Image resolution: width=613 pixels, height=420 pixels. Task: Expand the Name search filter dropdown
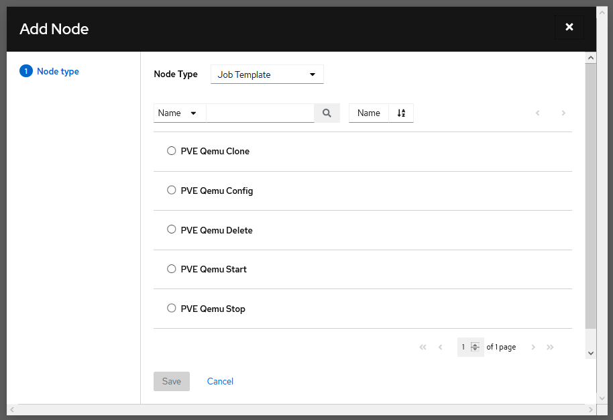point(179,113)
